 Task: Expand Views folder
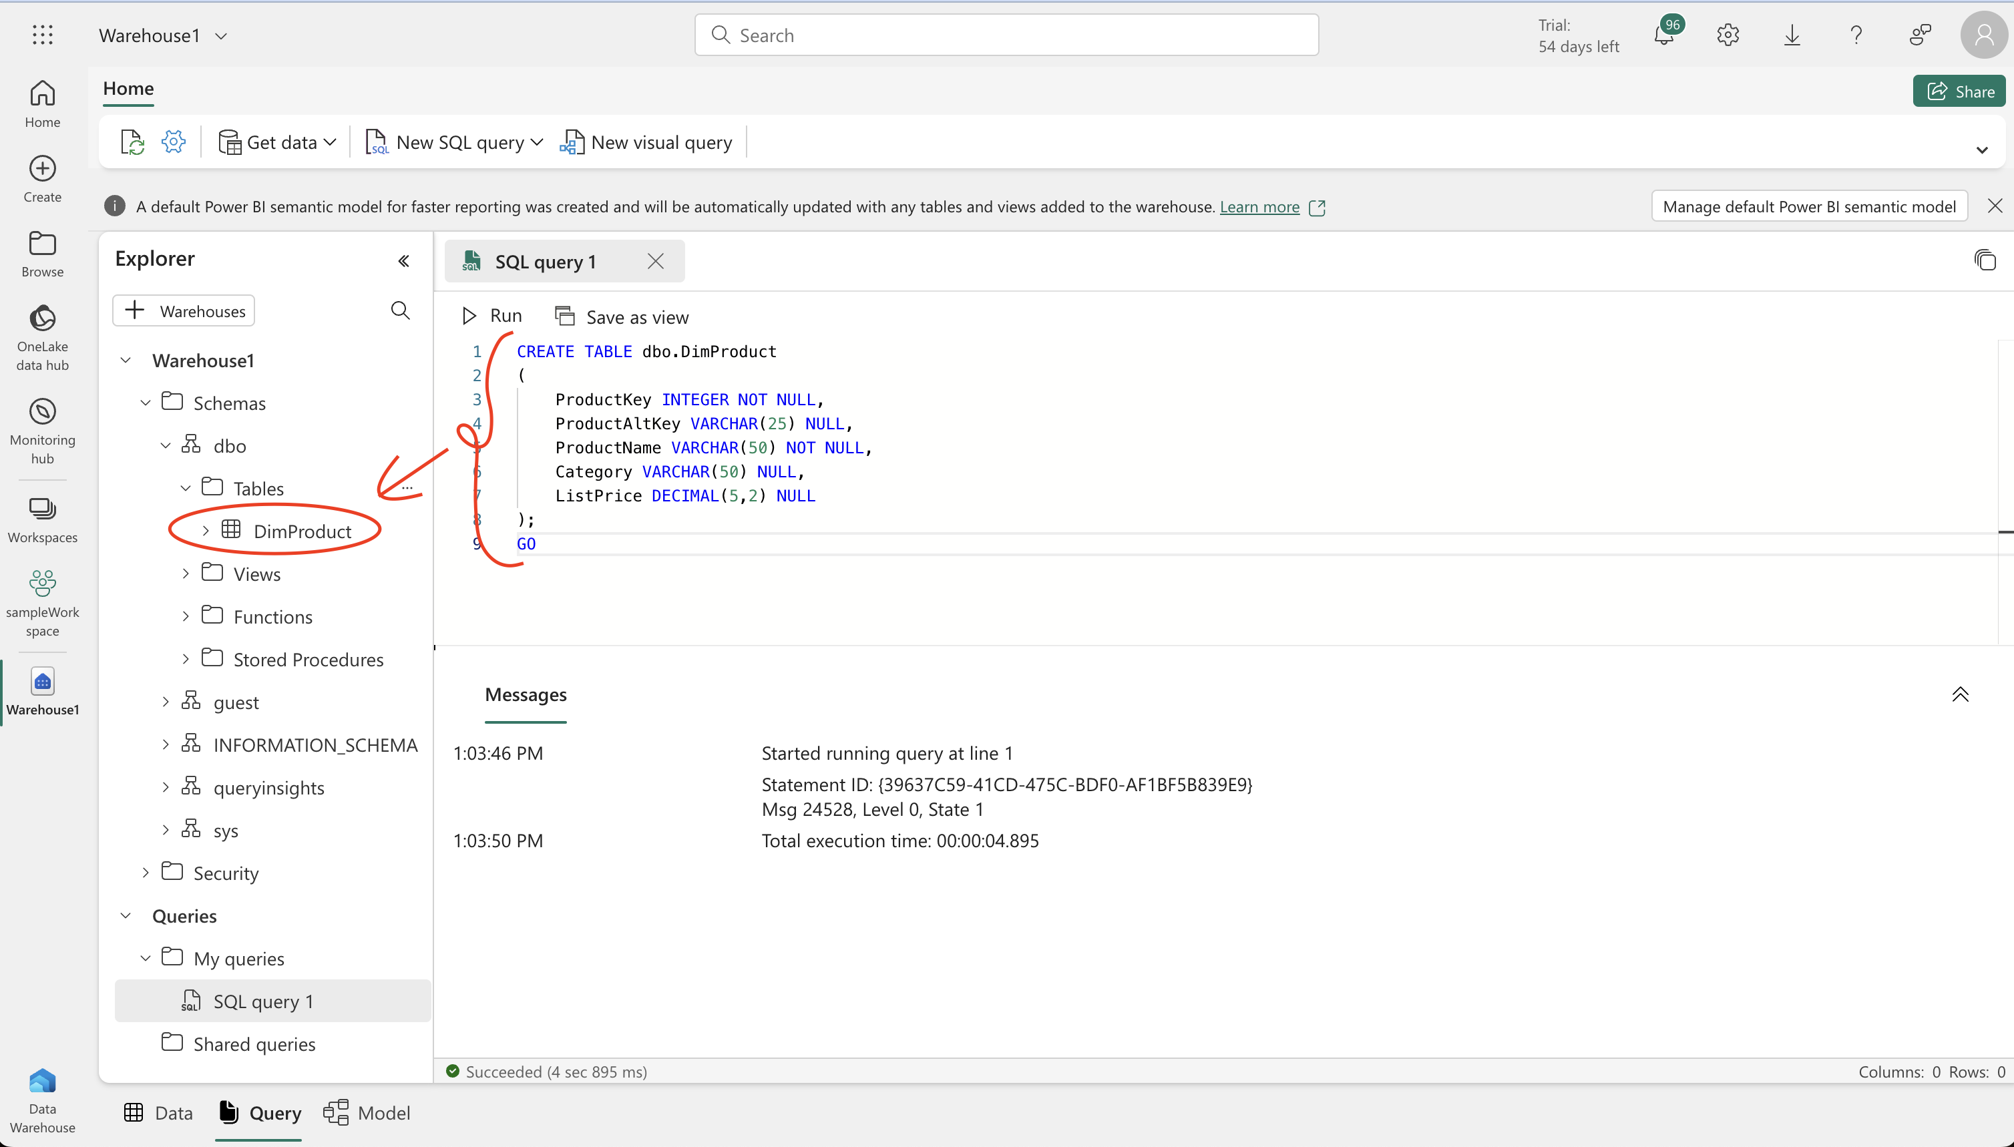pyautogui.click(x=185, y=573)
